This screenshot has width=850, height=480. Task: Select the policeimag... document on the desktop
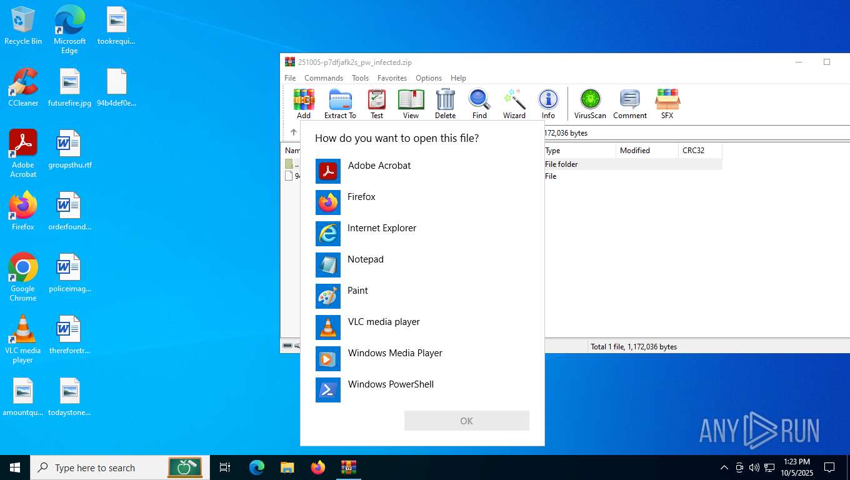click(69, 273)
